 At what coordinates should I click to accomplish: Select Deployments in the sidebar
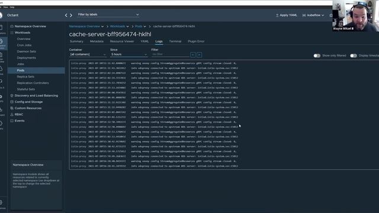26,58
